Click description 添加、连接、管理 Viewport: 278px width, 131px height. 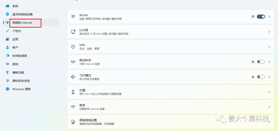click(x=89, y=49)
